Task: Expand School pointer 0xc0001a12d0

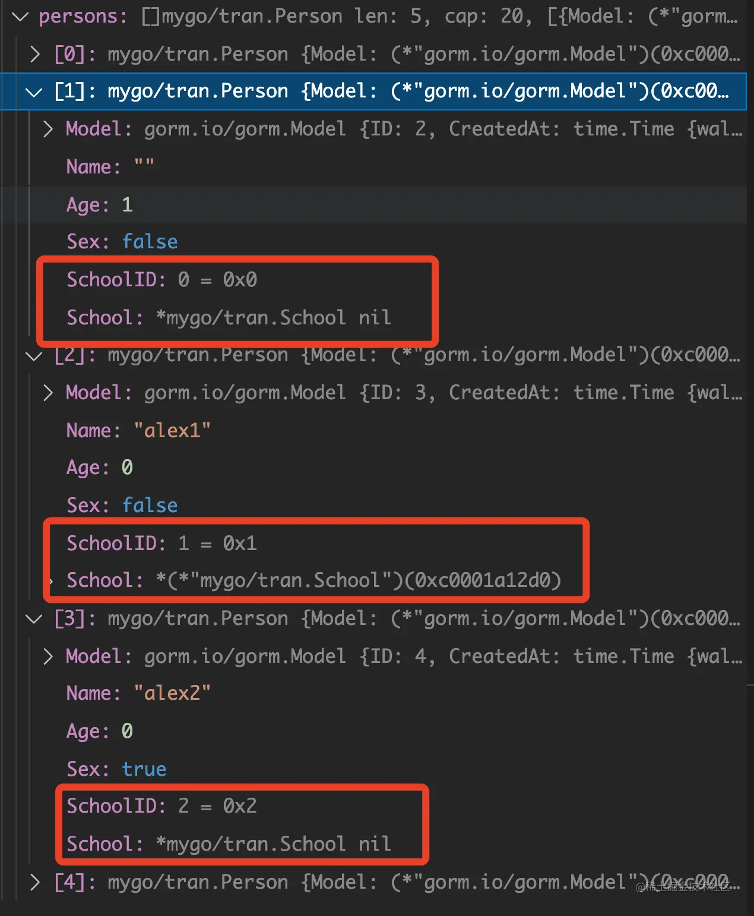Action: pyautogui.click(x=51, y=580)
